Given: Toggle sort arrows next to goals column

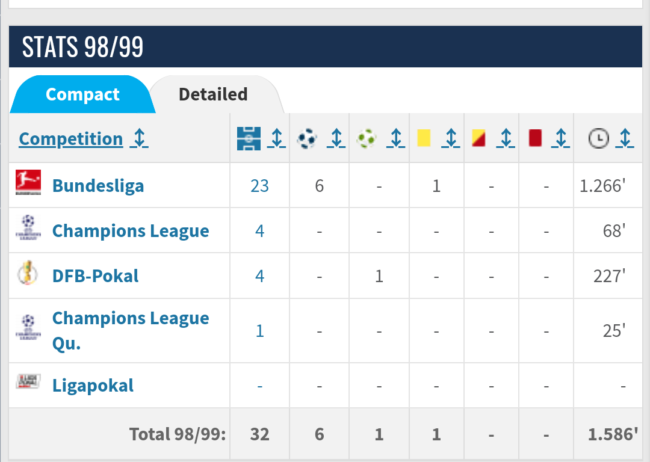Looking at the screenshot, I should [336, 138].
